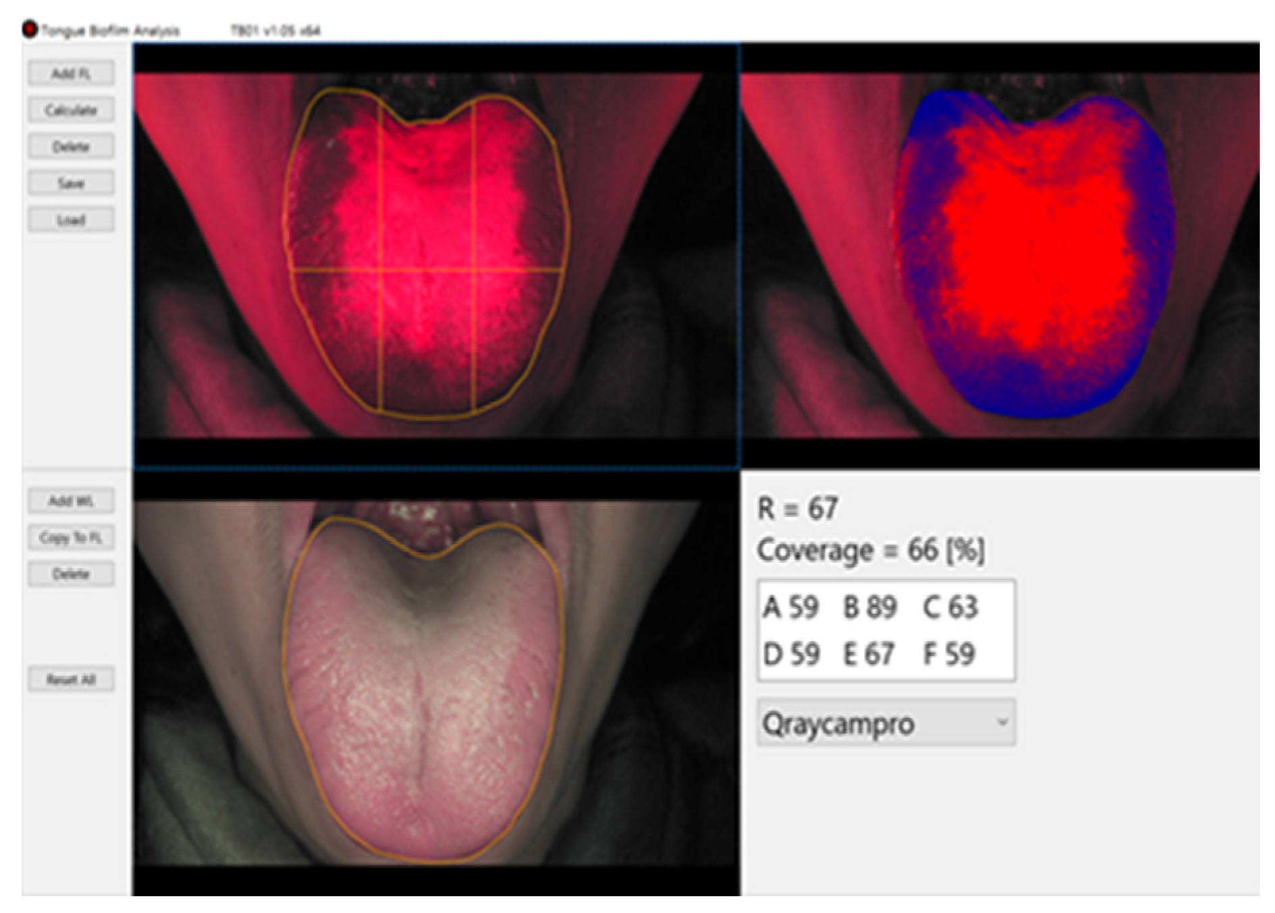
Task: Click the R = 67 result text
Action: pyautogui.click(x=797, y=509)
